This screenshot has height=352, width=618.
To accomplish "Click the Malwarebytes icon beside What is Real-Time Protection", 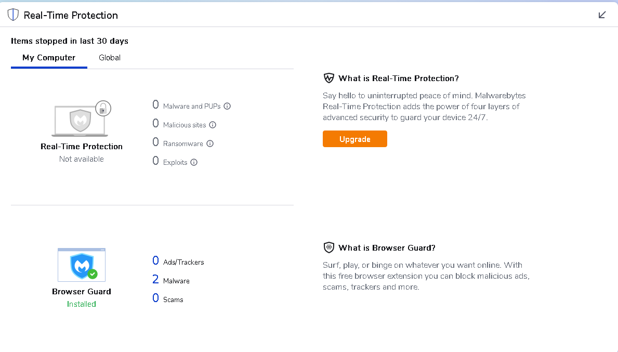I will [328, 78].
